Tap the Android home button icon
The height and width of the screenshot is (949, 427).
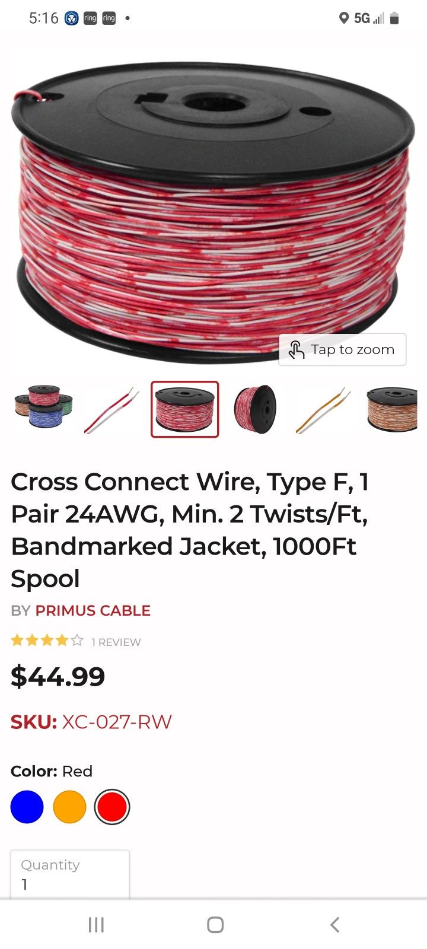click(215, 924)
